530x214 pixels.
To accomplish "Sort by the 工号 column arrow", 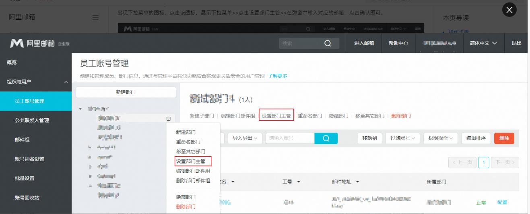I will (x=299, y=182).
